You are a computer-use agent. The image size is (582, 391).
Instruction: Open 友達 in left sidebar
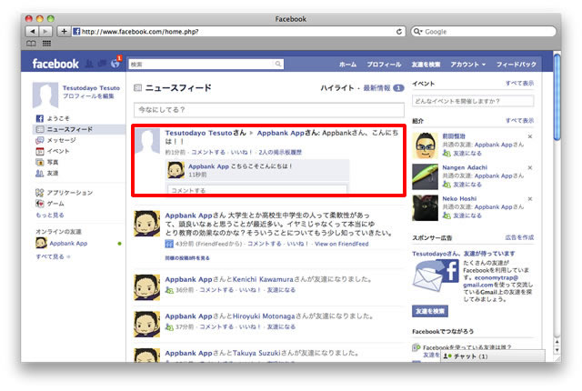tap(46, 174)
